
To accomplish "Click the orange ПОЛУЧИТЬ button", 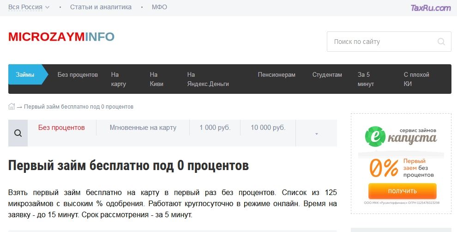I will (x=402, y=191).
